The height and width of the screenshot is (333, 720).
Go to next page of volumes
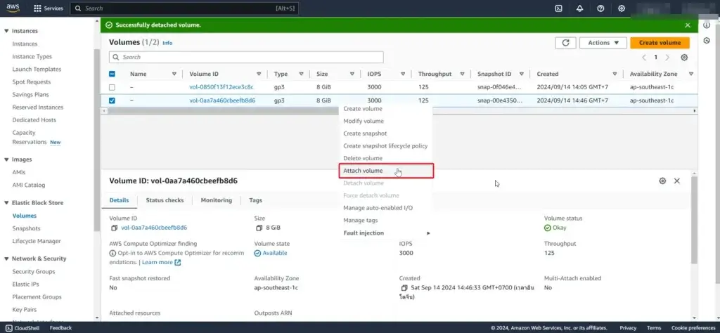(x=668, y=58)
